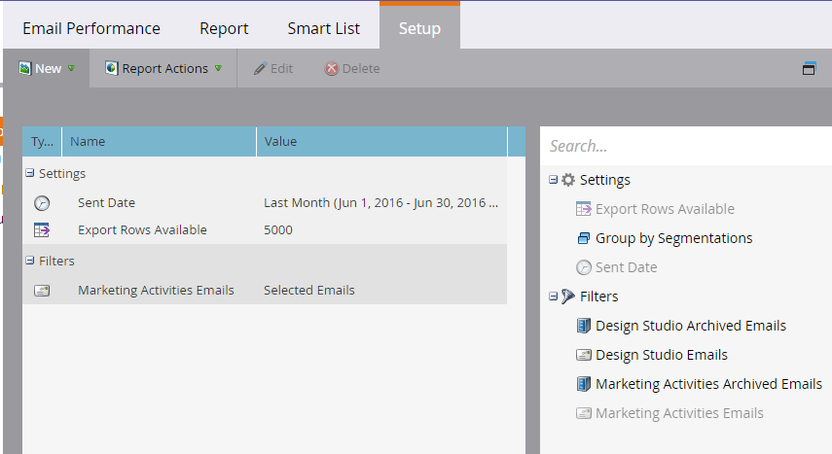Click the Design Studio Archived Emails icon
Viewport: 832px width, 454px height.
pyautogui.click(x=584, y=326)
